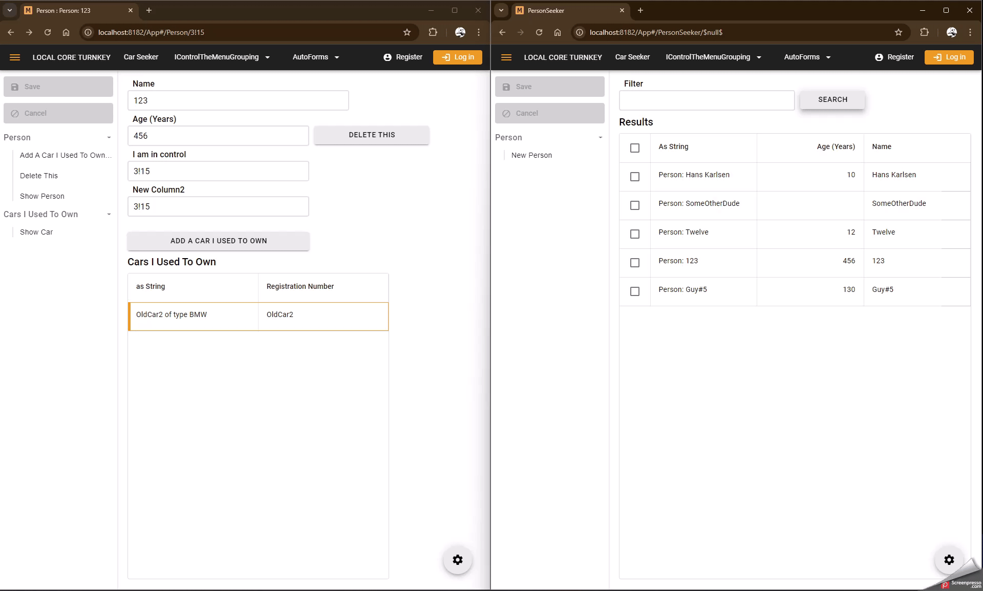Click home icon in left browser
The height and width of the screenshot is (591, 983).
pyautogui.click(x=66, y=32)
